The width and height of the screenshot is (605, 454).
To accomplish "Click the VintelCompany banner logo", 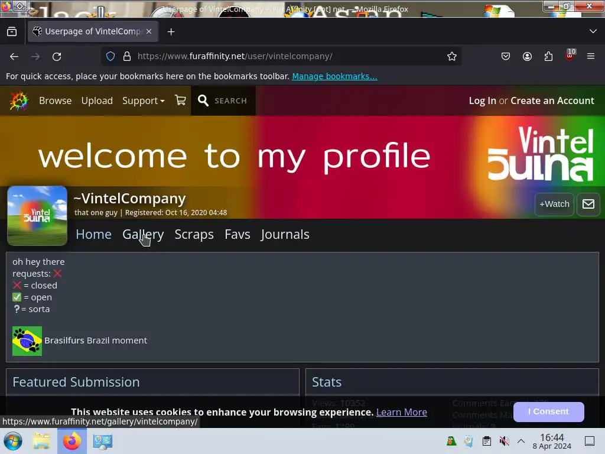I will pos(540,154).
